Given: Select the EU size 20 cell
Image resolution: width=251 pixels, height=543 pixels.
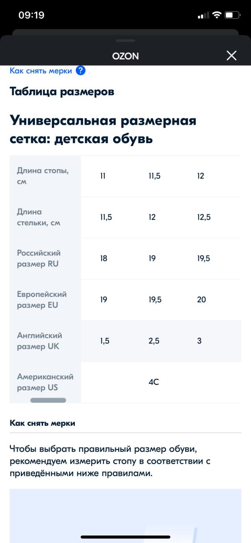Looking at the screenshot, I should point(202,299).
